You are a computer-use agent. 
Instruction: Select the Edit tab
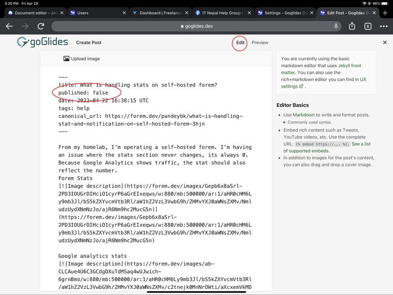pyautogui.click(x=240, y=42)
